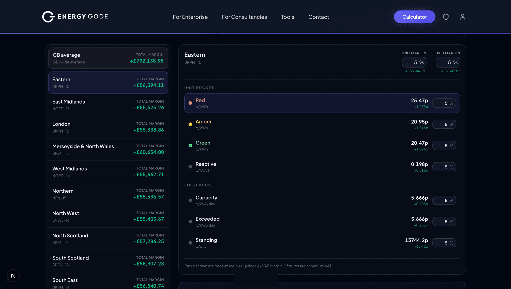511x289 pixels.
Task: Click the Capacity 5.666p value
Action: 419,198
